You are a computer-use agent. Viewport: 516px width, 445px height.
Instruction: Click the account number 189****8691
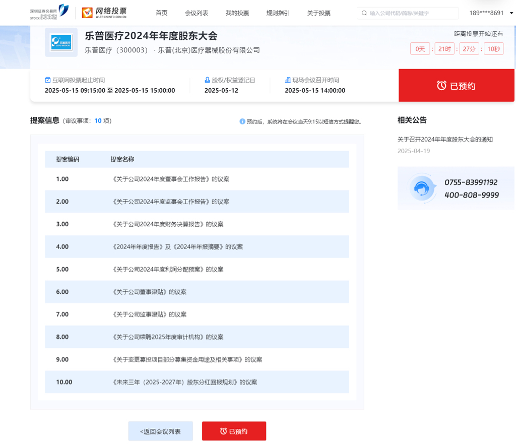[x=486, y=13]
